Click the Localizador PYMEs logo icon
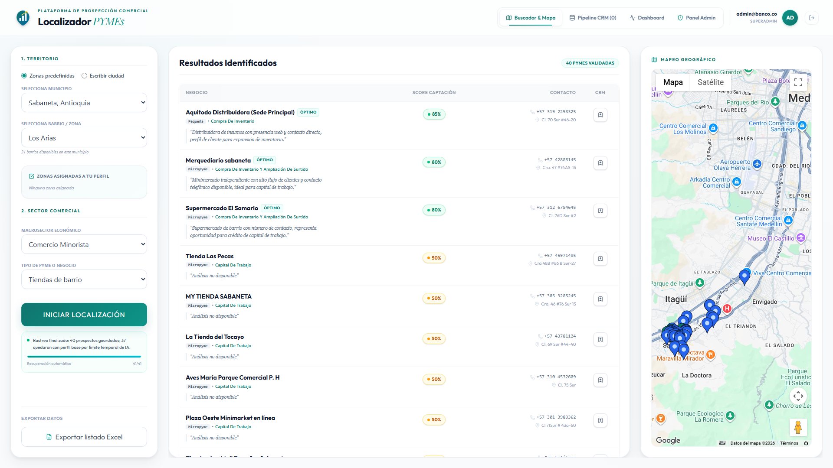This screenshot has height=468, width=833. coord(23,18)
